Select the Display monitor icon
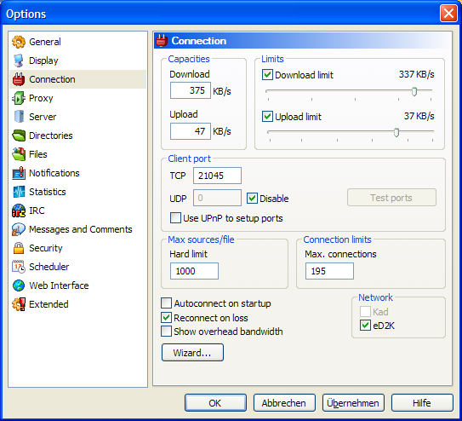Image resolution: width=462 pixels, height=421 pixels. (x=19, y=61)
